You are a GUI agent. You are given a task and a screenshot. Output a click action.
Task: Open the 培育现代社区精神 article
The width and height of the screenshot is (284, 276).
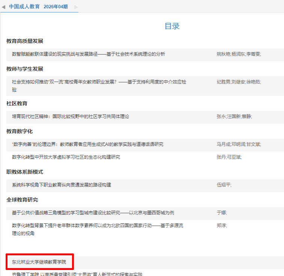coord(70,117)
